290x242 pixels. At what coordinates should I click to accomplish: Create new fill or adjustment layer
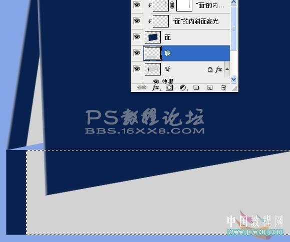[184, 87]
